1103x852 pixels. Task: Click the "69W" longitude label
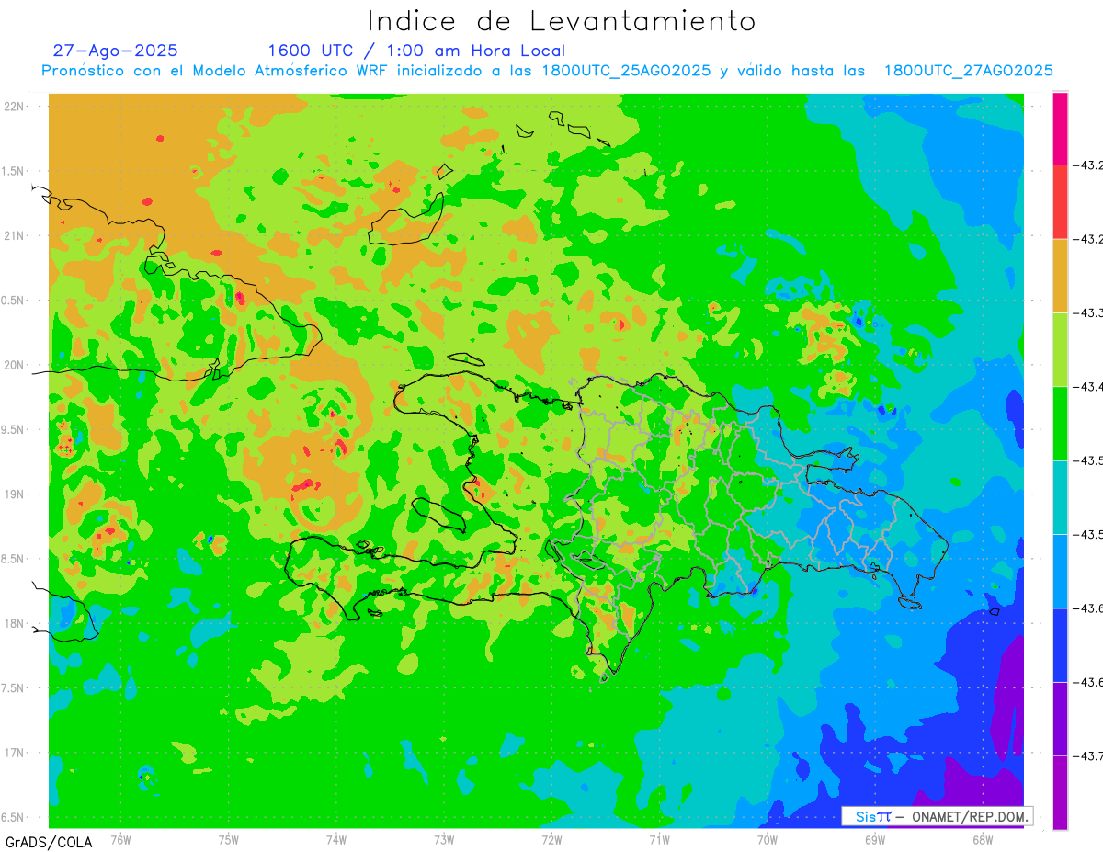tap(875, 840)
